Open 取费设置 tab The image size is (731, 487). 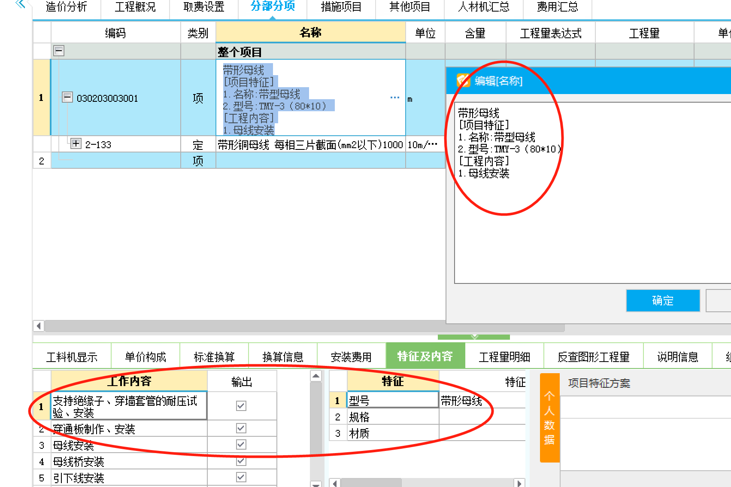[204, 7]
